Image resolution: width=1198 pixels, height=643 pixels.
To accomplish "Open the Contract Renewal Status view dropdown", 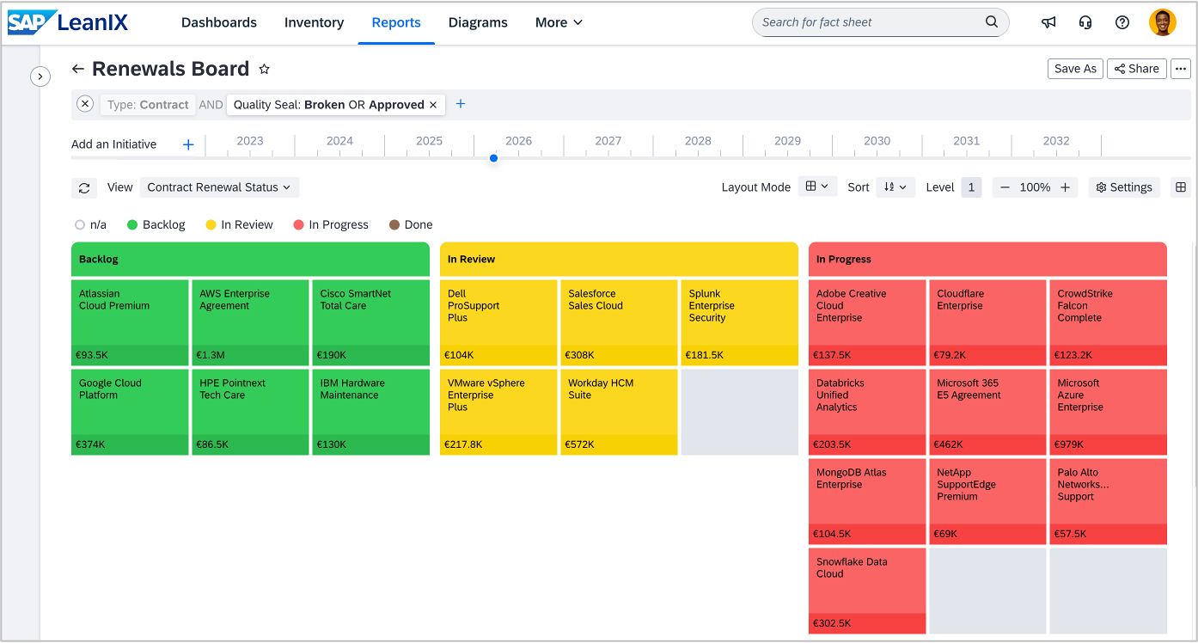I will tap(219, 187).
